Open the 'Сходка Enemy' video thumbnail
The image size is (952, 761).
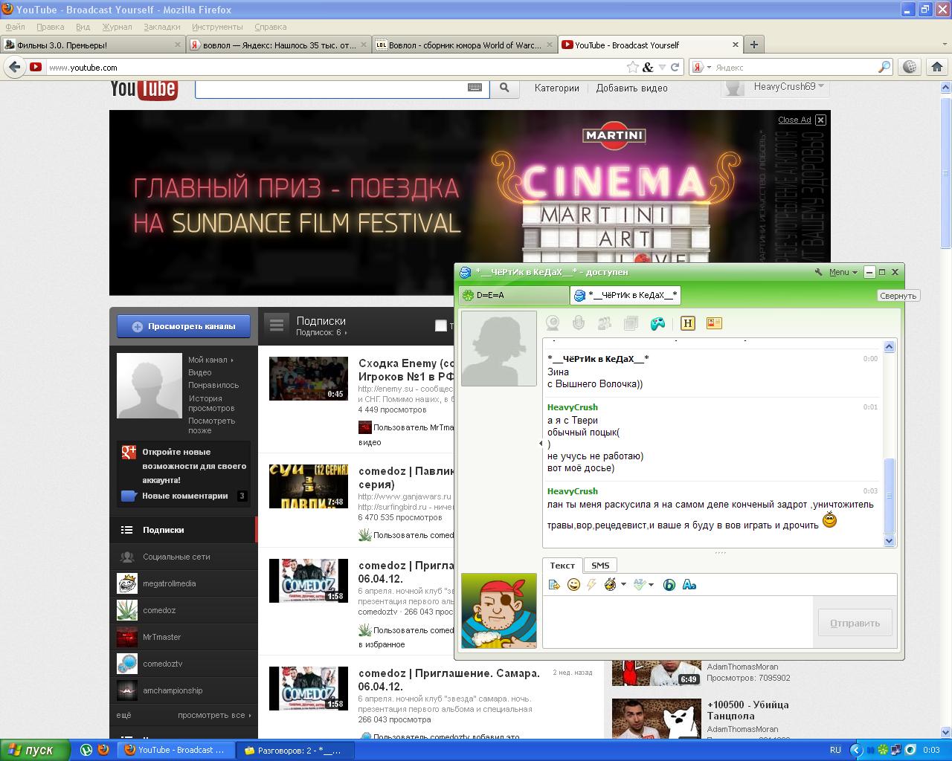(x=308, y=378)
